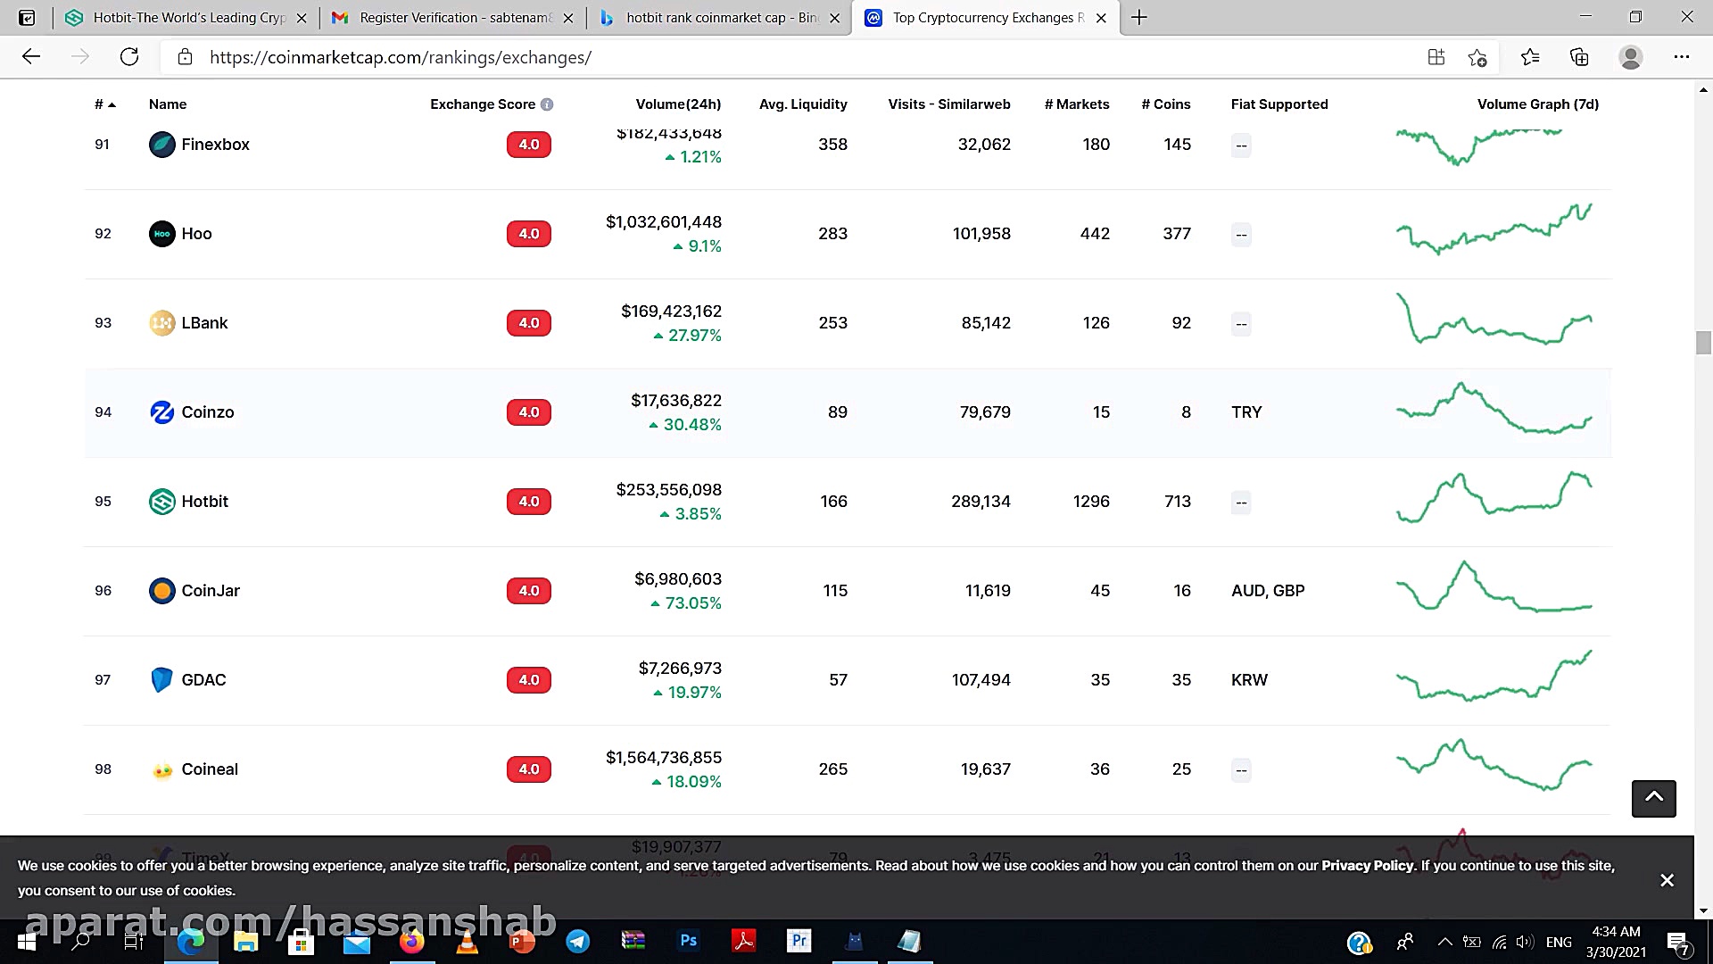The height and width of the screenshot is (964, 1713).
Task: Close the Bing search tab
Action: click(835, 18)
